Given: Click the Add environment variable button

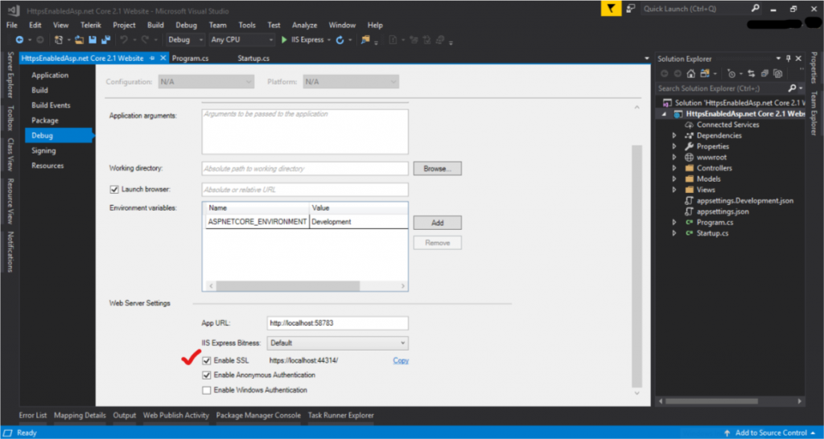Looking at the screenshot, I should 437,223.
